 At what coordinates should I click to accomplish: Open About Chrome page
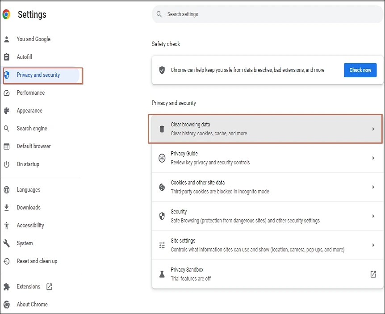32,305
